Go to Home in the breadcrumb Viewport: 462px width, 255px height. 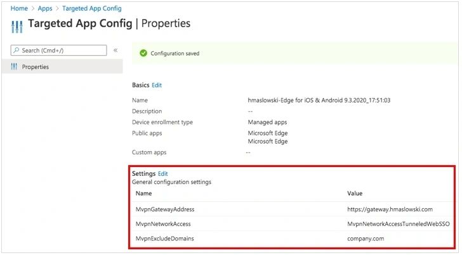(19, 8)
